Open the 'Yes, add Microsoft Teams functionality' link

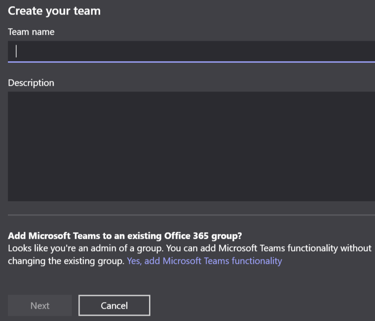[x=204, y=261]
